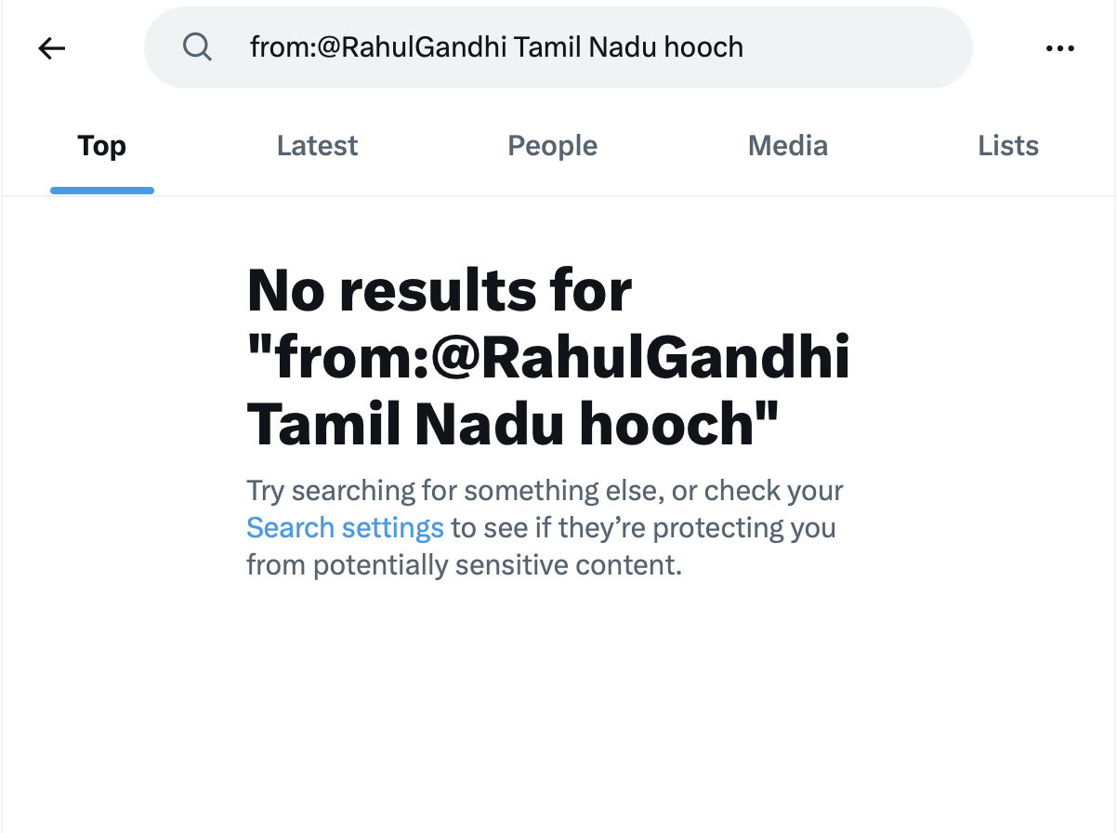Open the Latest results tab

pyautogui.click(x=317, y=146)
